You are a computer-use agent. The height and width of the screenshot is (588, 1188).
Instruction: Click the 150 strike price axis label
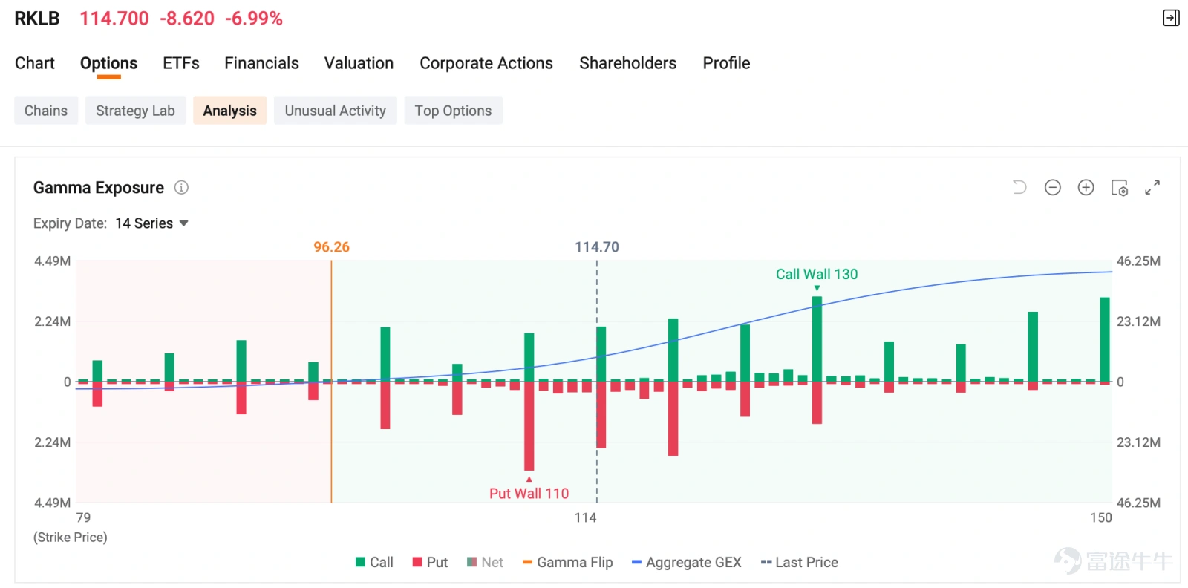pyautogui.click(x=1101, y=518)
